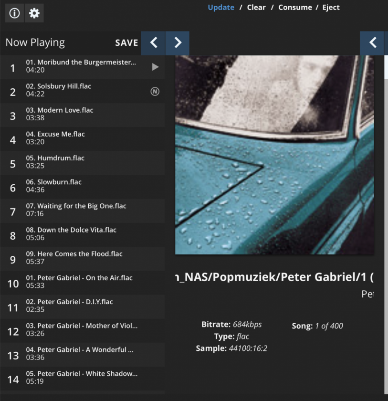Click Eject link
388x401 pixels.
point(331,8)
